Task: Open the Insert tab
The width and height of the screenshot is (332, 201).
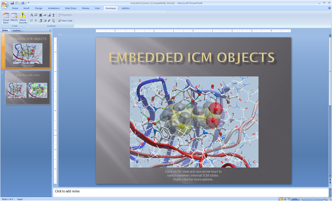Action: (27, 8)
